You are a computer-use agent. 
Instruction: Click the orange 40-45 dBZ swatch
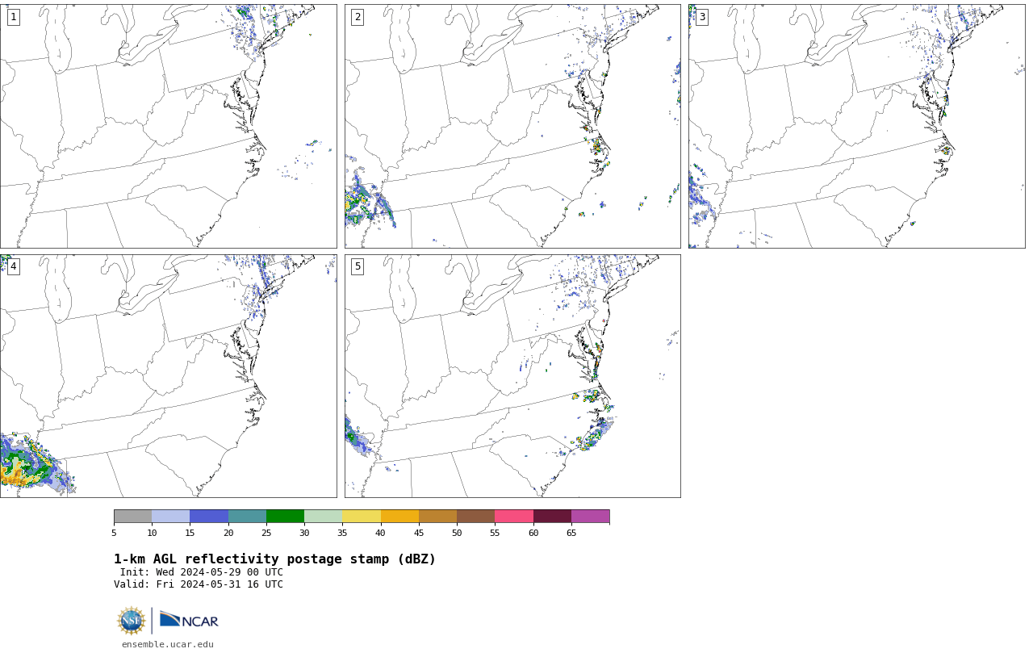(399, 517)
